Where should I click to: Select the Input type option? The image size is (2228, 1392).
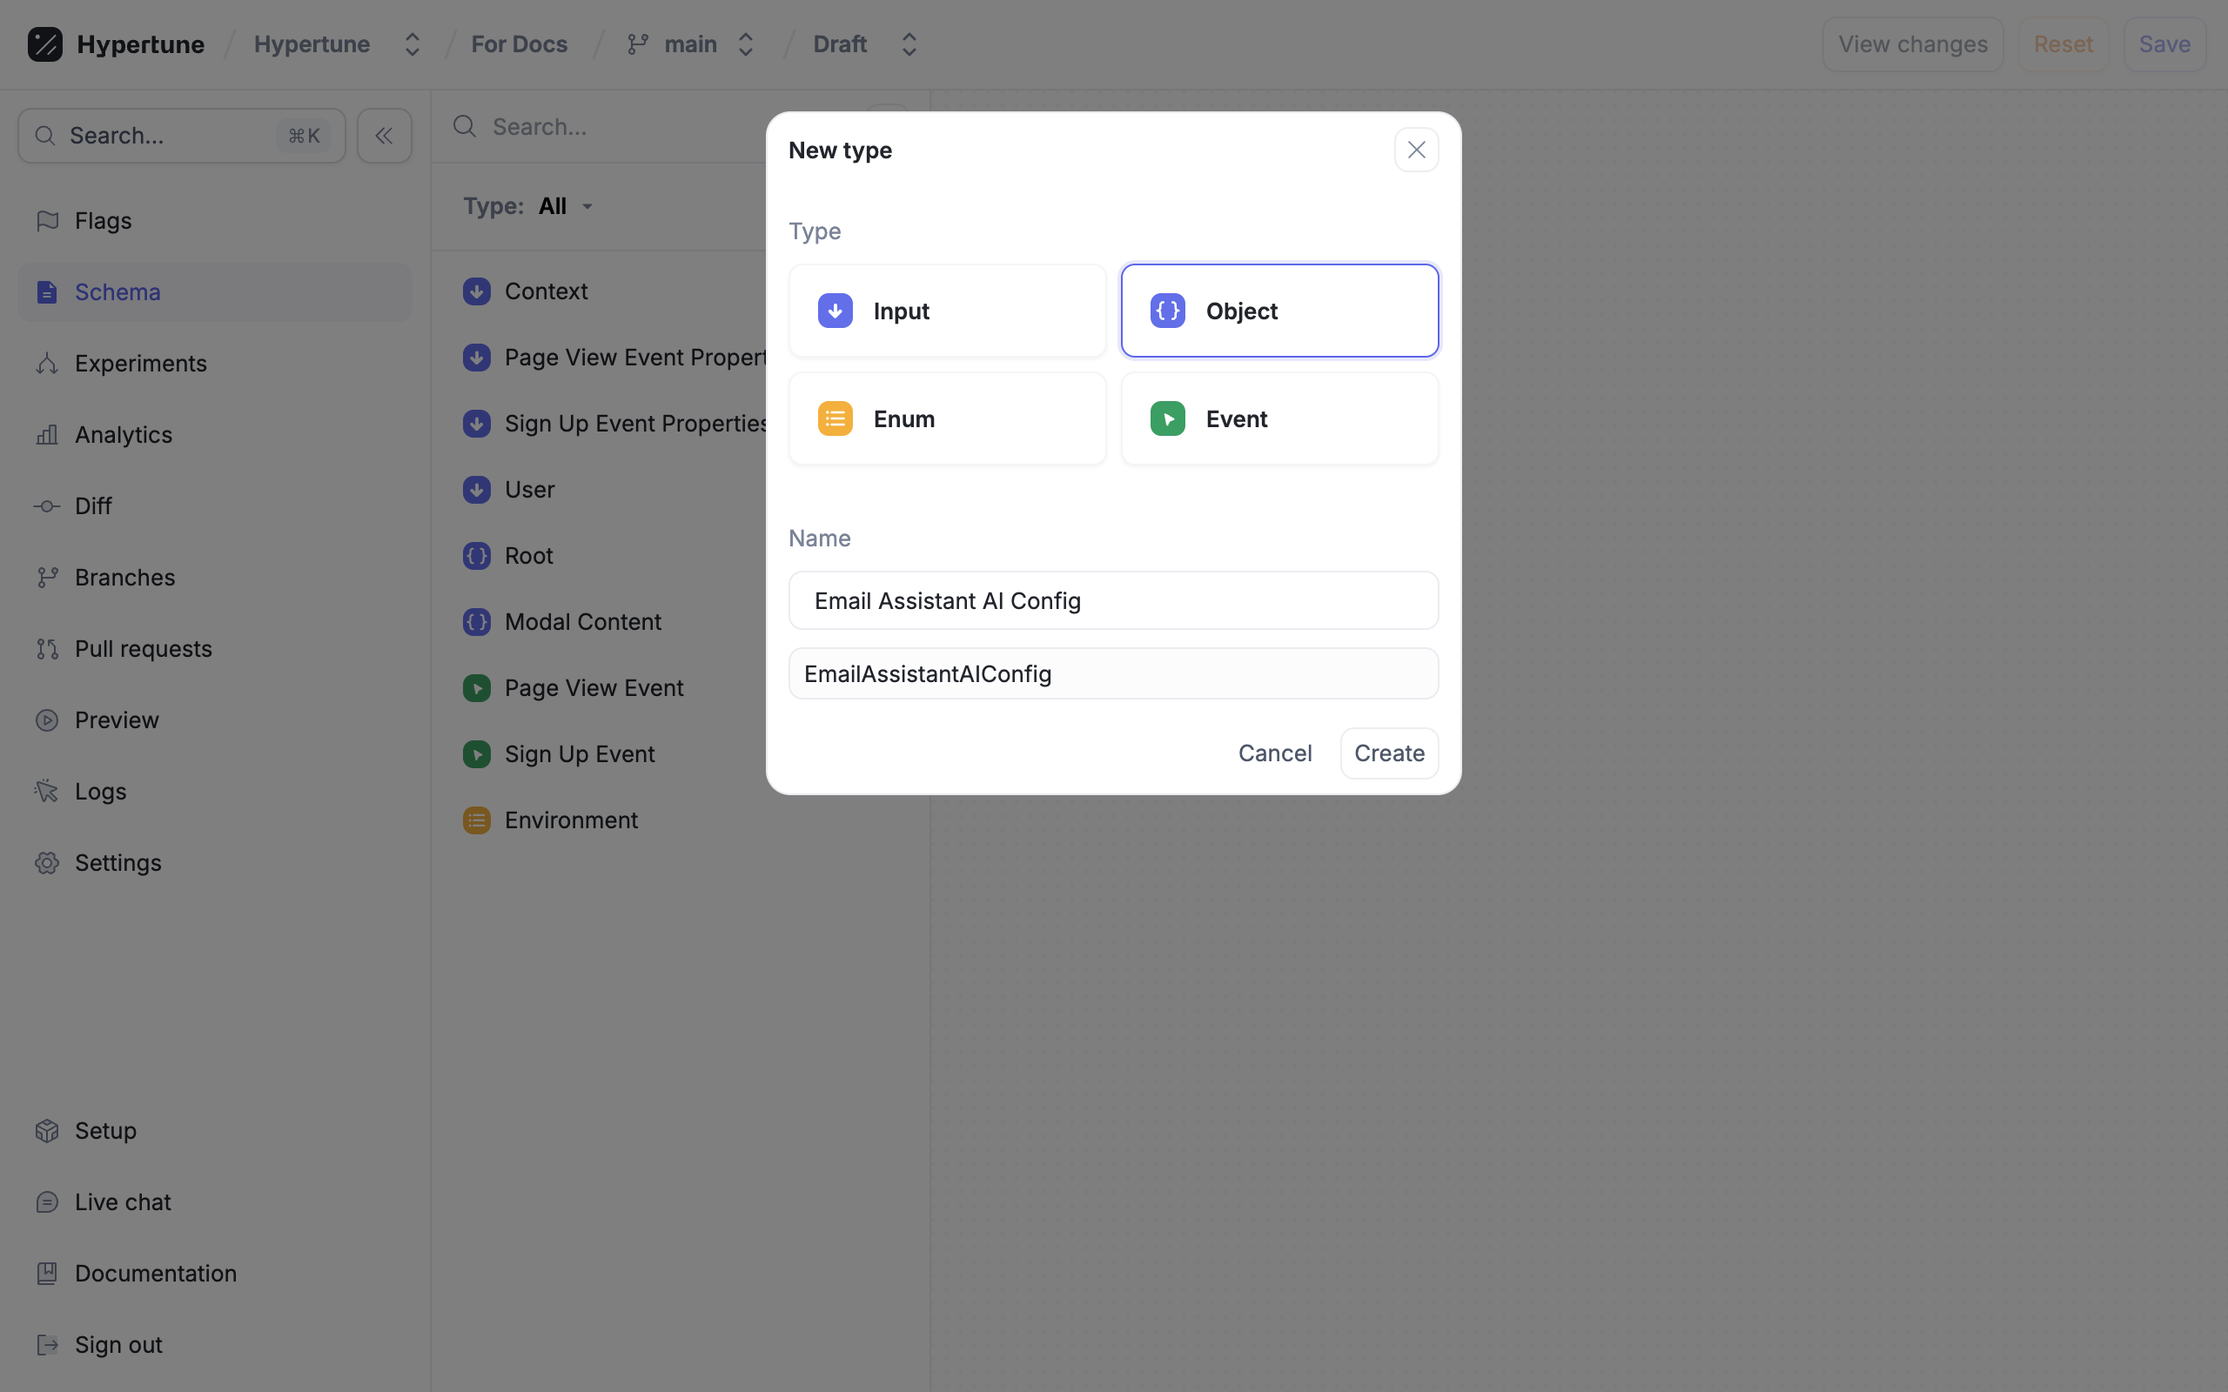pos(946,311)
